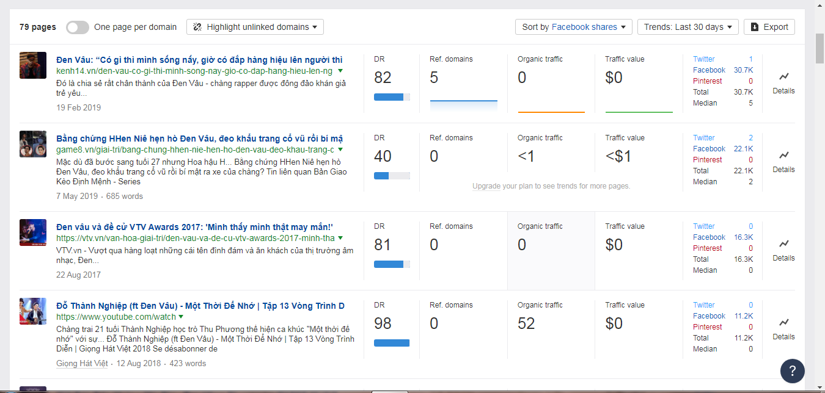Toggle One page per domain switch
Screen dimensions: 825x393
point(78,27)
